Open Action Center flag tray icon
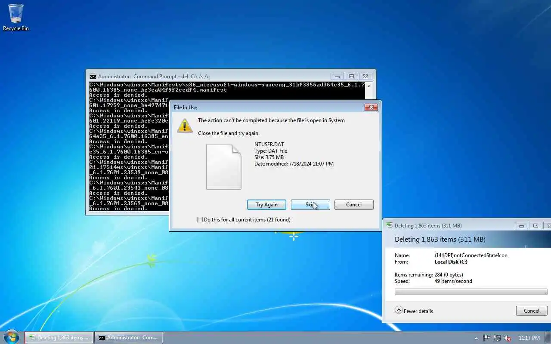Screen dimensions: 551x344 pos(486,338)
